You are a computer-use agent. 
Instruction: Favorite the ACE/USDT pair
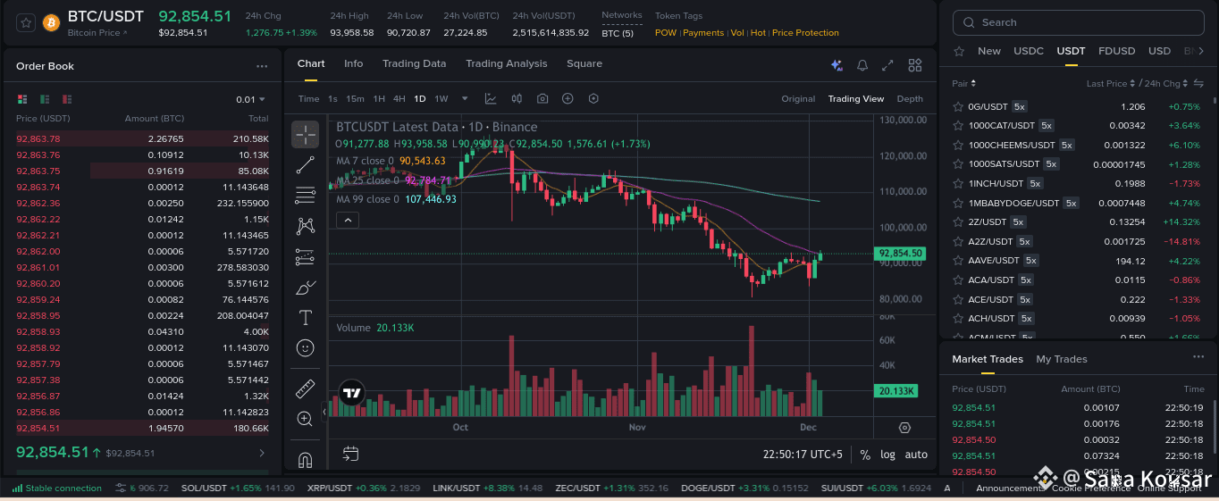tap(958, 299)
